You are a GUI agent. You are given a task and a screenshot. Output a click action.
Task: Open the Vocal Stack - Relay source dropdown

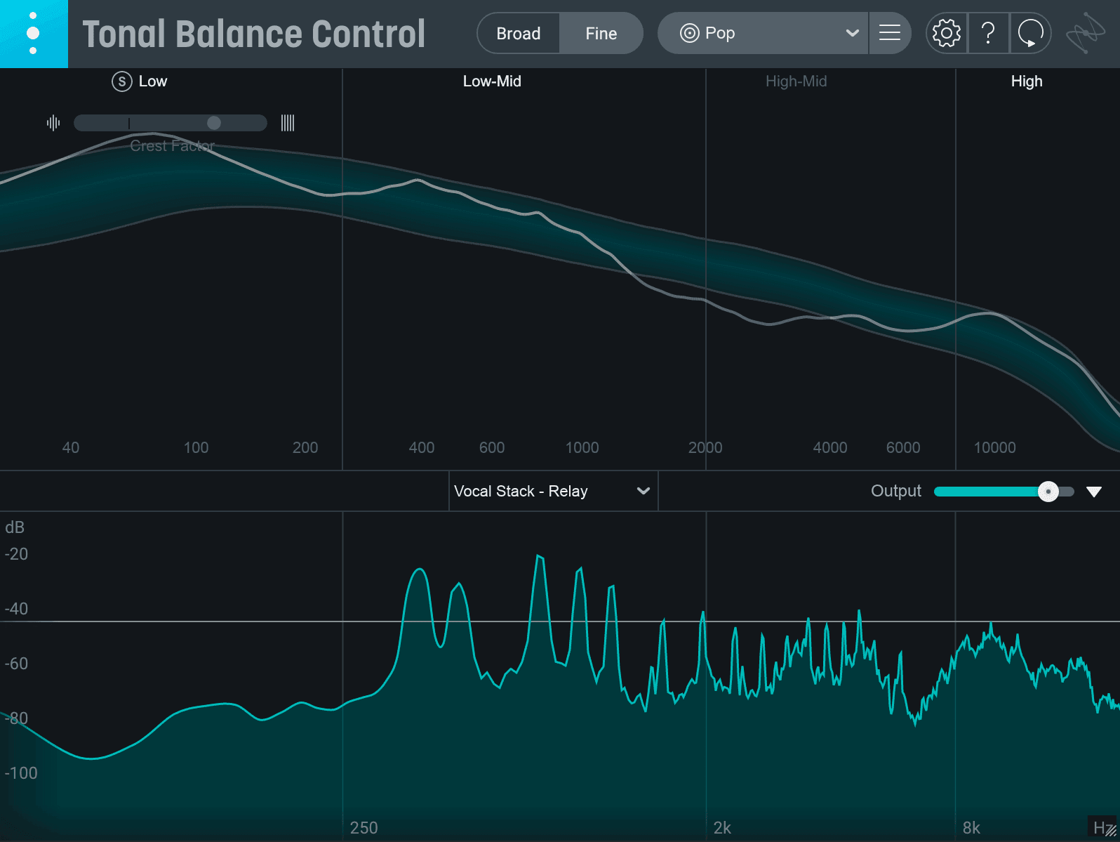coord(553,491)
